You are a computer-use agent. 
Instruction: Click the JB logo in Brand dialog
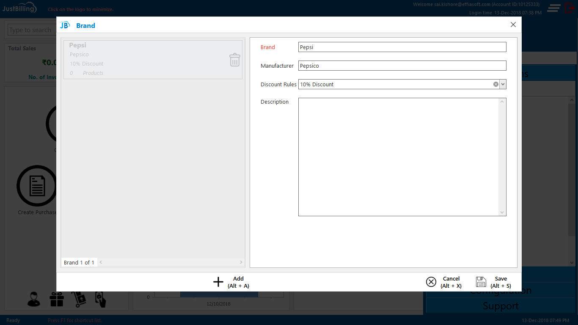(65, 25)
